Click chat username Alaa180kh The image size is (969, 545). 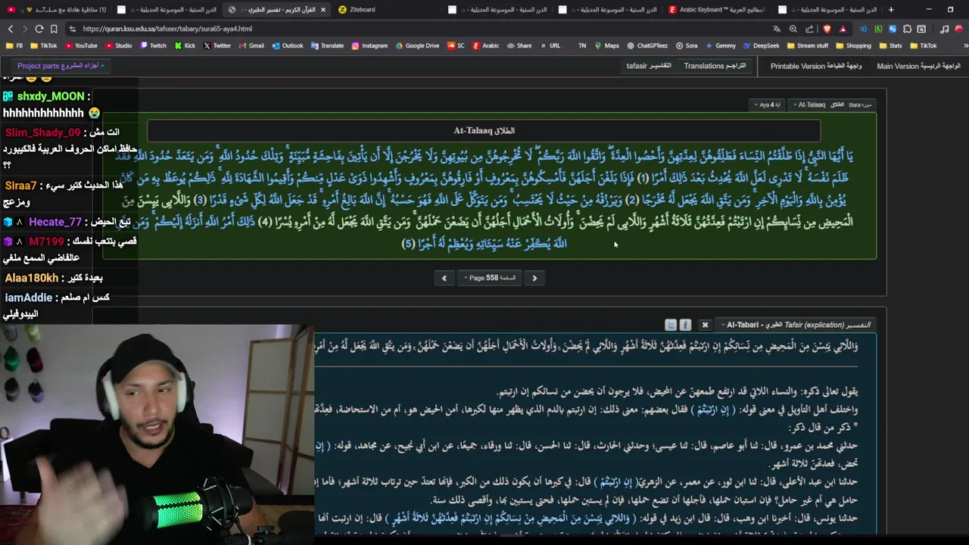[x=31, y=278]
